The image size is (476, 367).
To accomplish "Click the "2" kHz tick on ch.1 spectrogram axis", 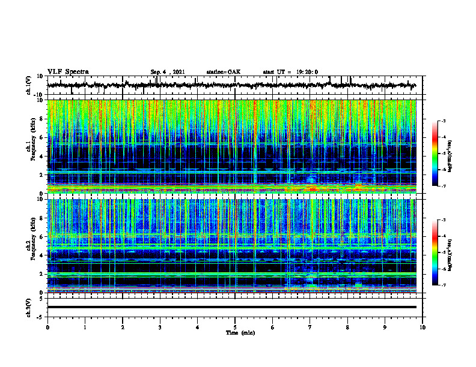I will click(x=42, y=175).
